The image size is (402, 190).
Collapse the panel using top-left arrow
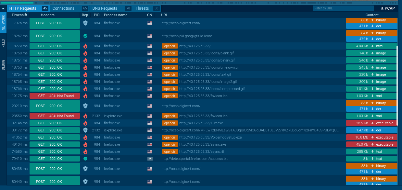3,8
